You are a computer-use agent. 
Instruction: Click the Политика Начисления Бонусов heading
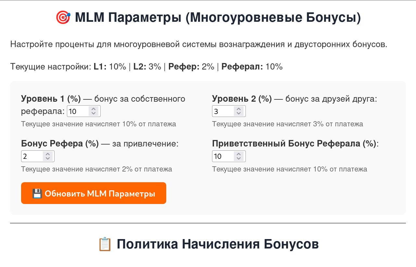218,244
